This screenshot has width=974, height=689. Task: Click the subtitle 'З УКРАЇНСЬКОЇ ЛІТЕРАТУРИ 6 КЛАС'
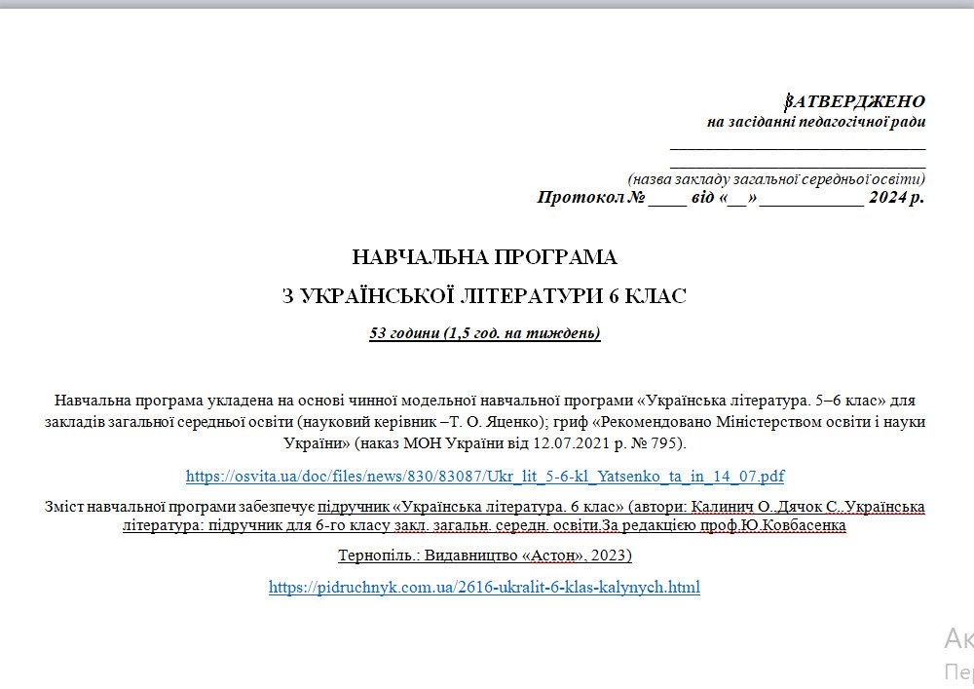[484, 295]
